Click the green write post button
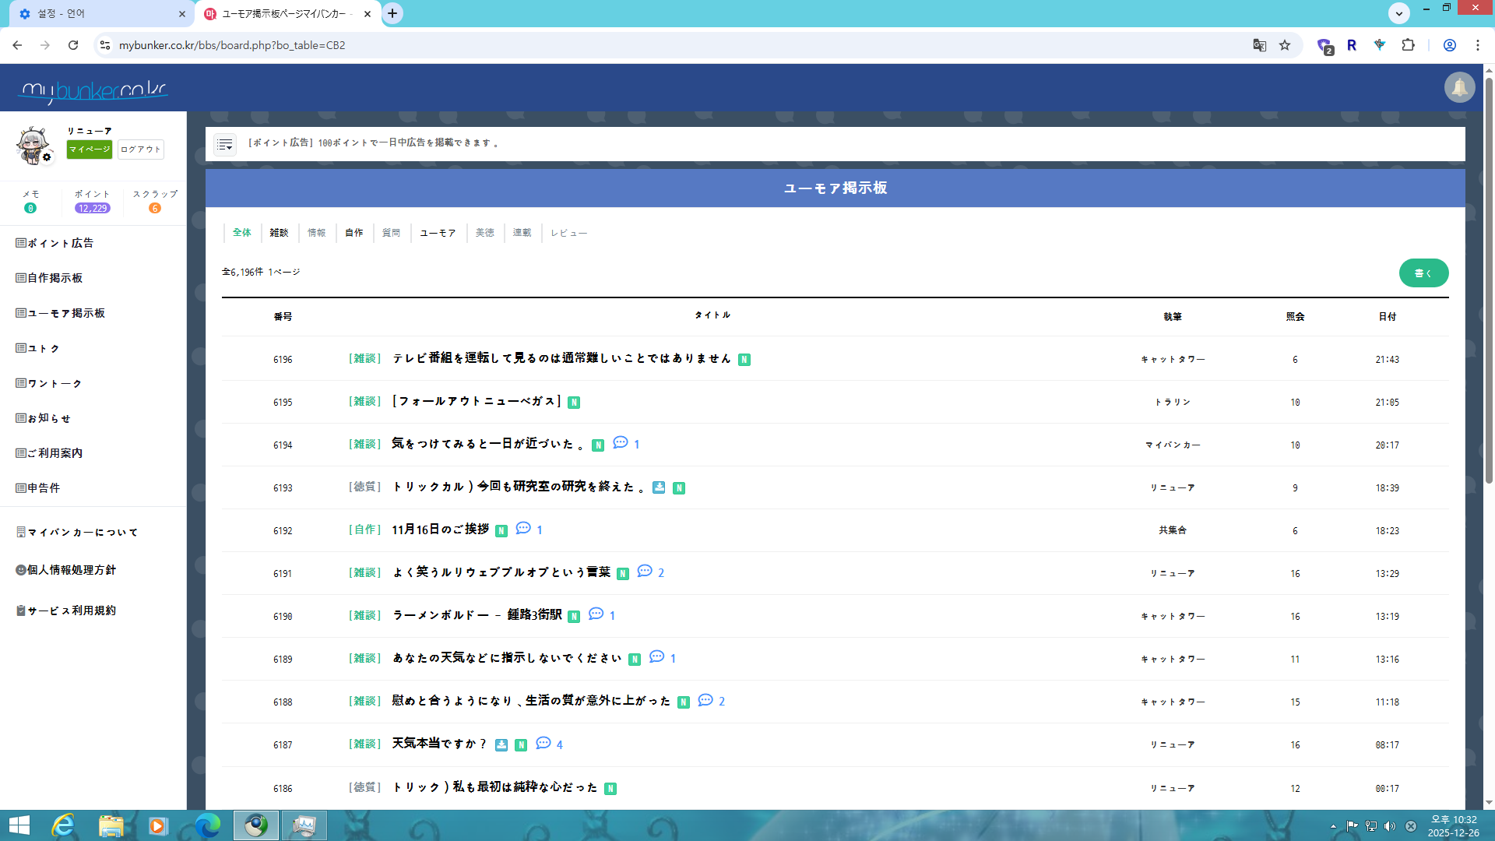The height and width of the screenshot is (841, 1495). [x=1423, y=273]
